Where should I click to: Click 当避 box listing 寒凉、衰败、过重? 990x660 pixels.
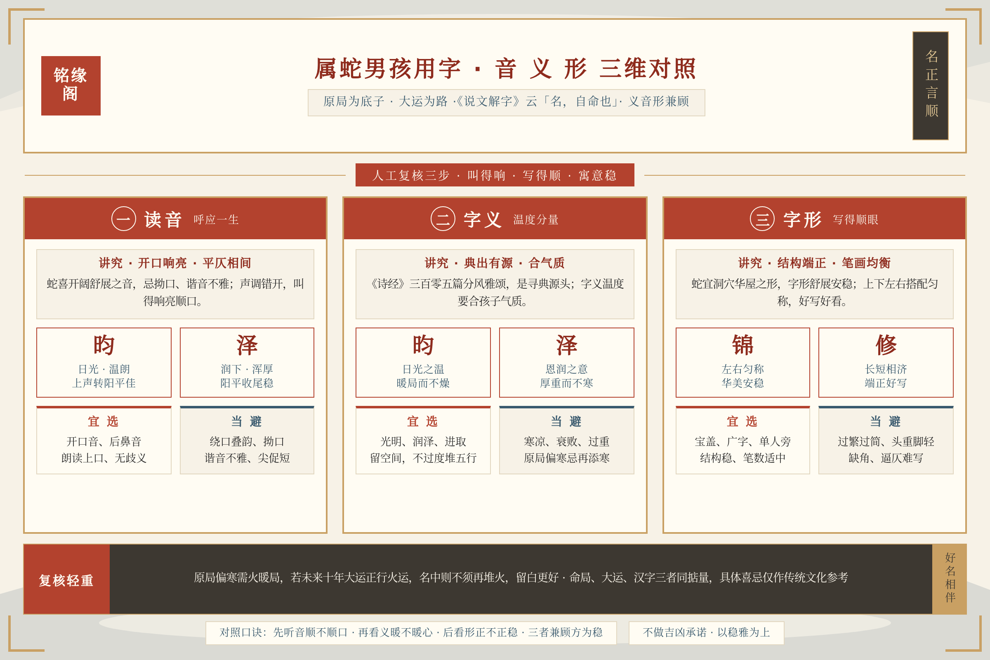pos(566,440)
